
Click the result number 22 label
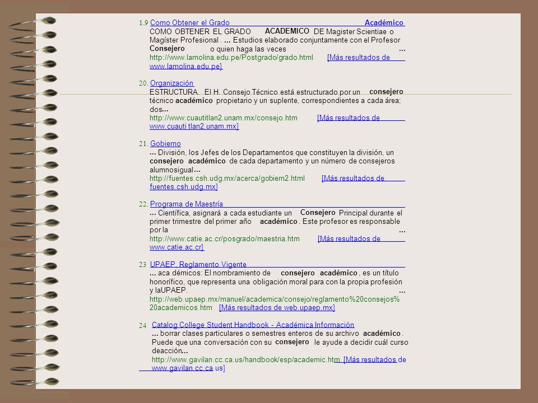[143, 204]
